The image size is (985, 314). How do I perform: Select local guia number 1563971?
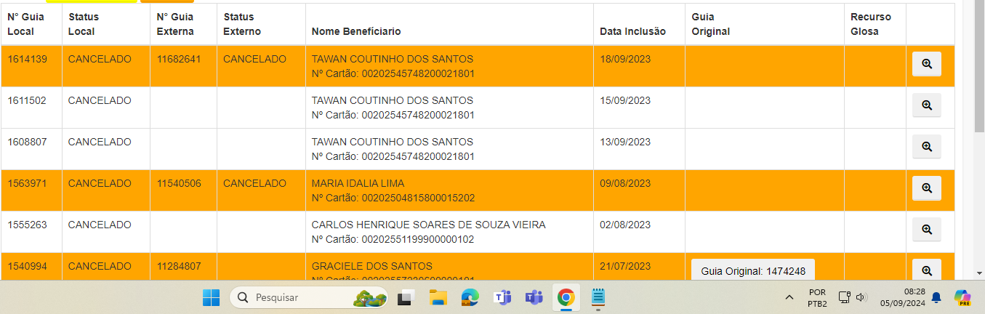(27, 183)
